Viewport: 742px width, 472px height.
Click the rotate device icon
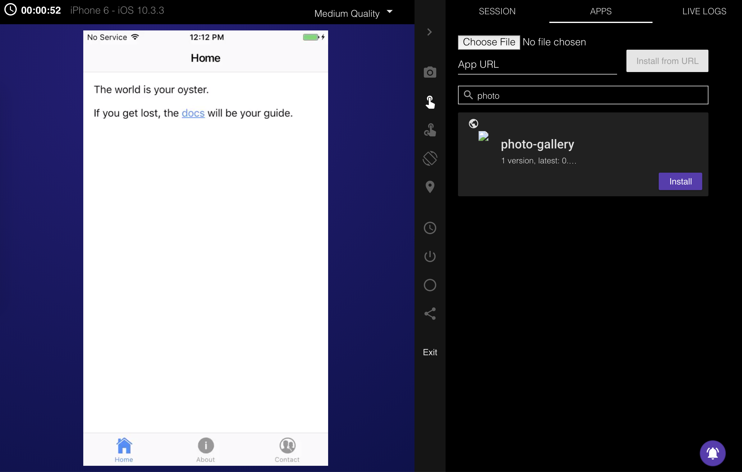[x=430, y=158]
